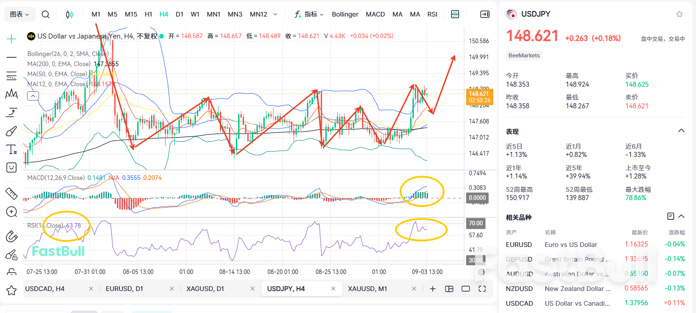The image size is (696, 313).
Task: Select the text annotation tool
Action: (11, 149)
